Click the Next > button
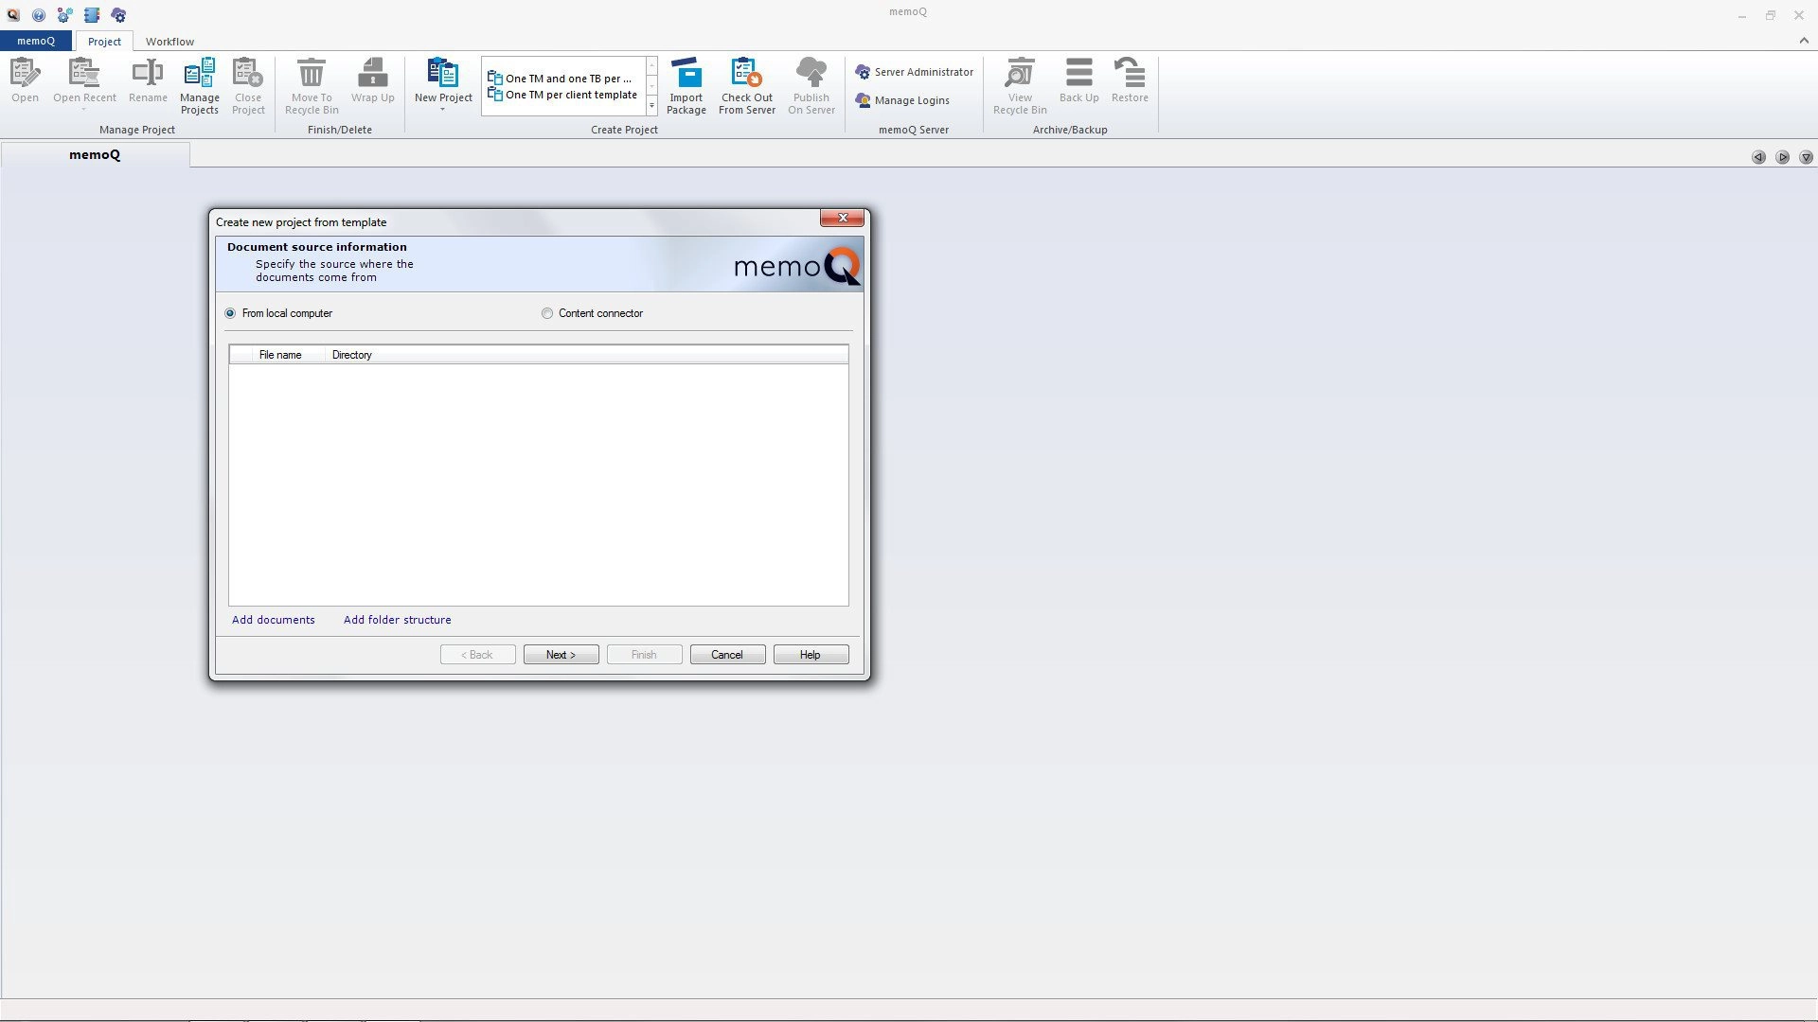 [561, 655]
